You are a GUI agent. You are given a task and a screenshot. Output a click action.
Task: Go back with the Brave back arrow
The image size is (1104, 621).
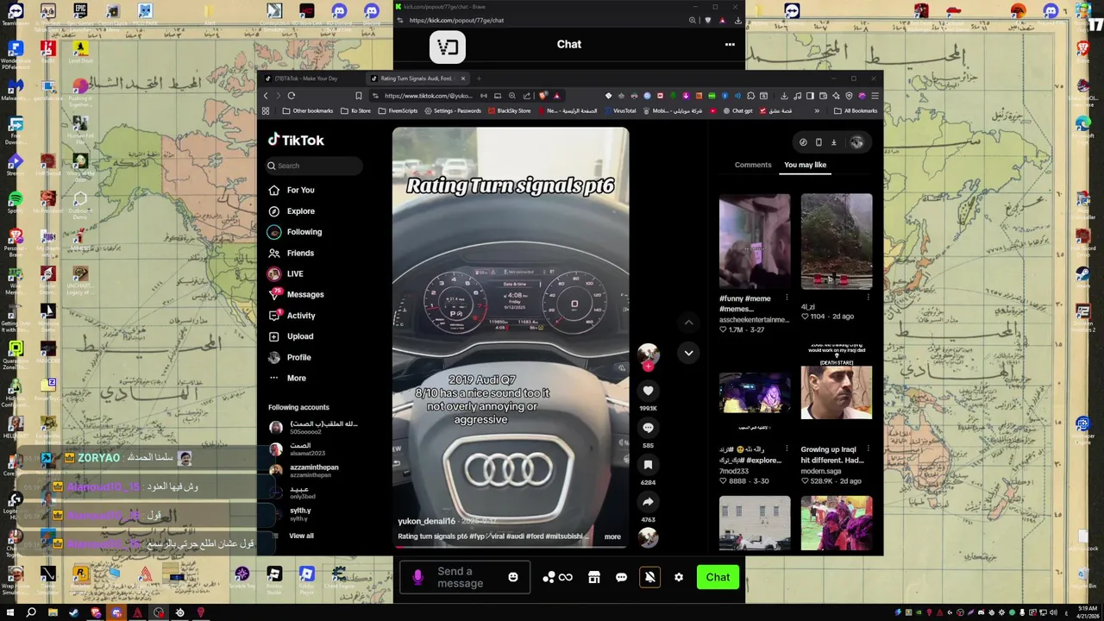tap(266, 96)
